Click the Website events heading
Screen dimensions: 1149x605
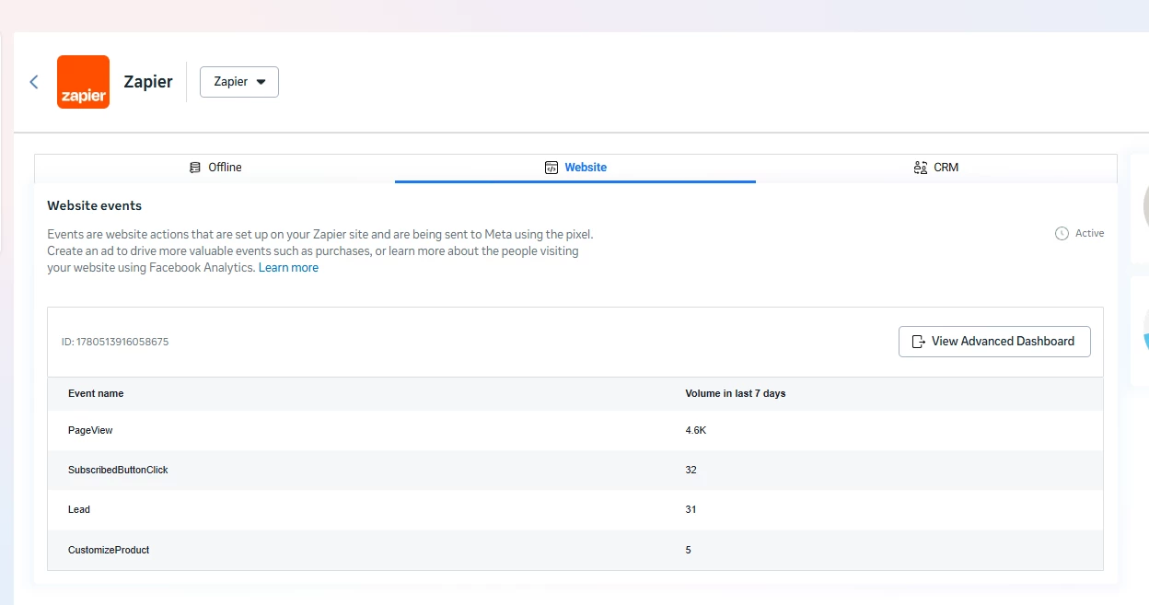click(x=95, y=205)
